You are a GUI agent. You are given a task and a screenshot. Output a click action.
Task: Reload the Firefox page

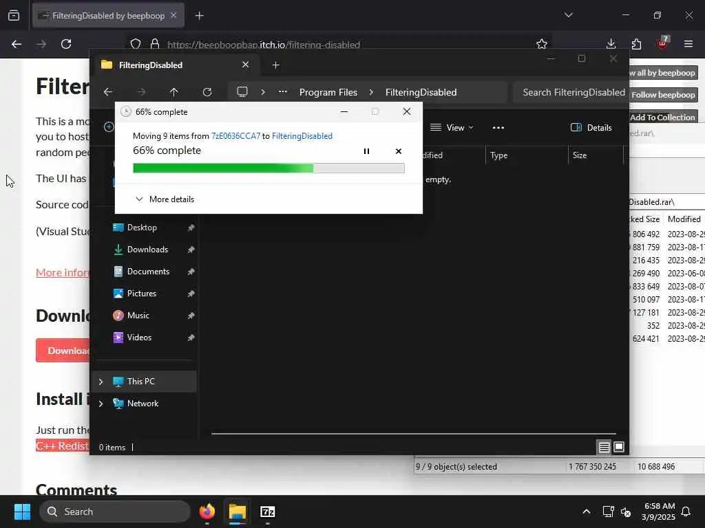tap(66, 44)
